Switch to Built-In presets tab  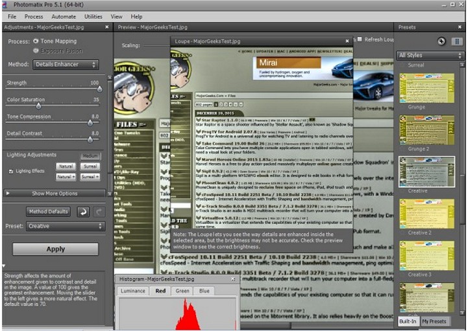[x=408, y=321]
